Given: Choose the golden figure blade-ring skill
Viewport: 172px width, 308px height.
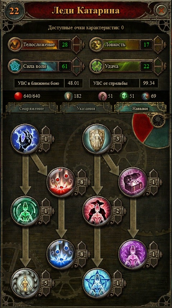Looking at the screenshot, I should pyautogui.click(x=25, y=283).
